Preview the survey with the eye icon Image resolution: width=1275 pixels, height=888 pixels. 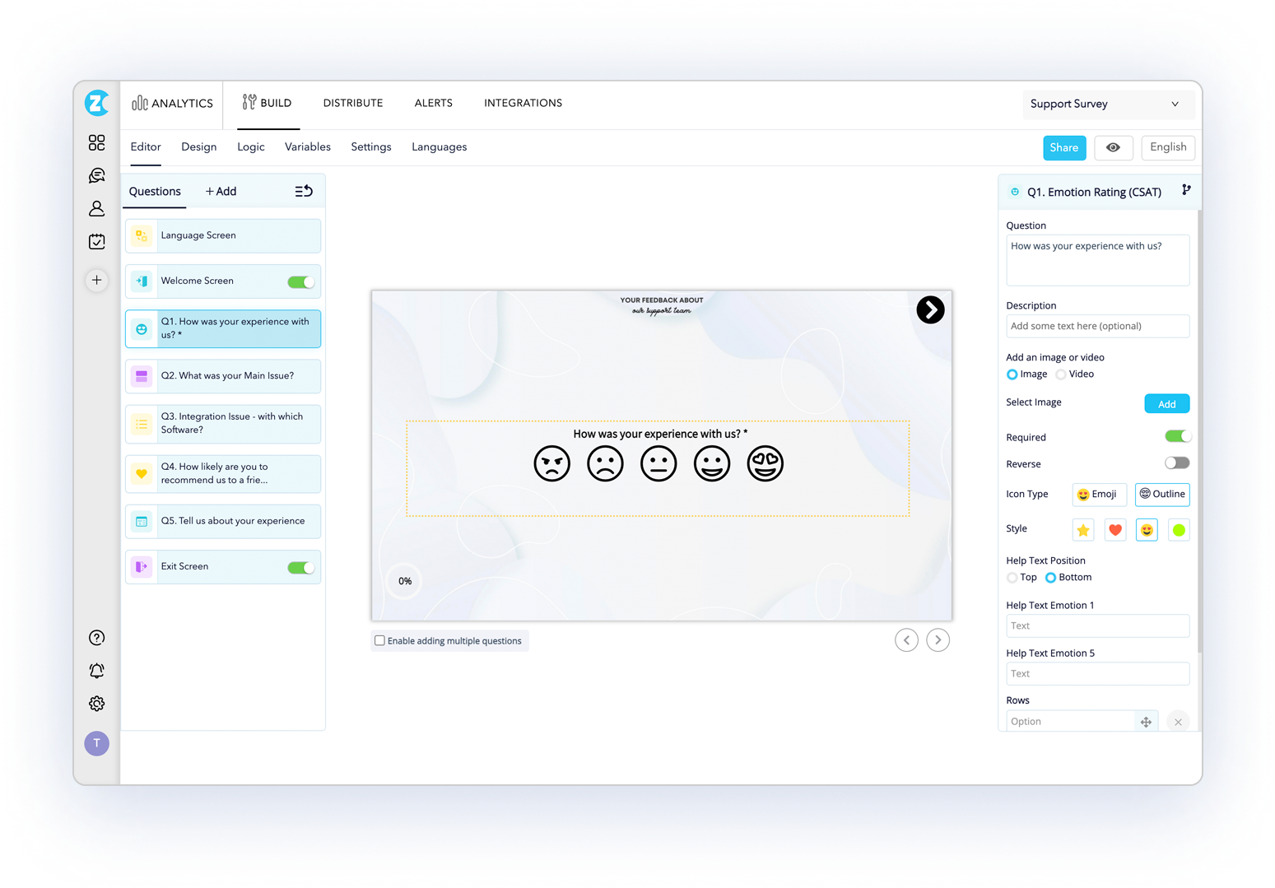pyautogui.click(x=1113, y=147)
